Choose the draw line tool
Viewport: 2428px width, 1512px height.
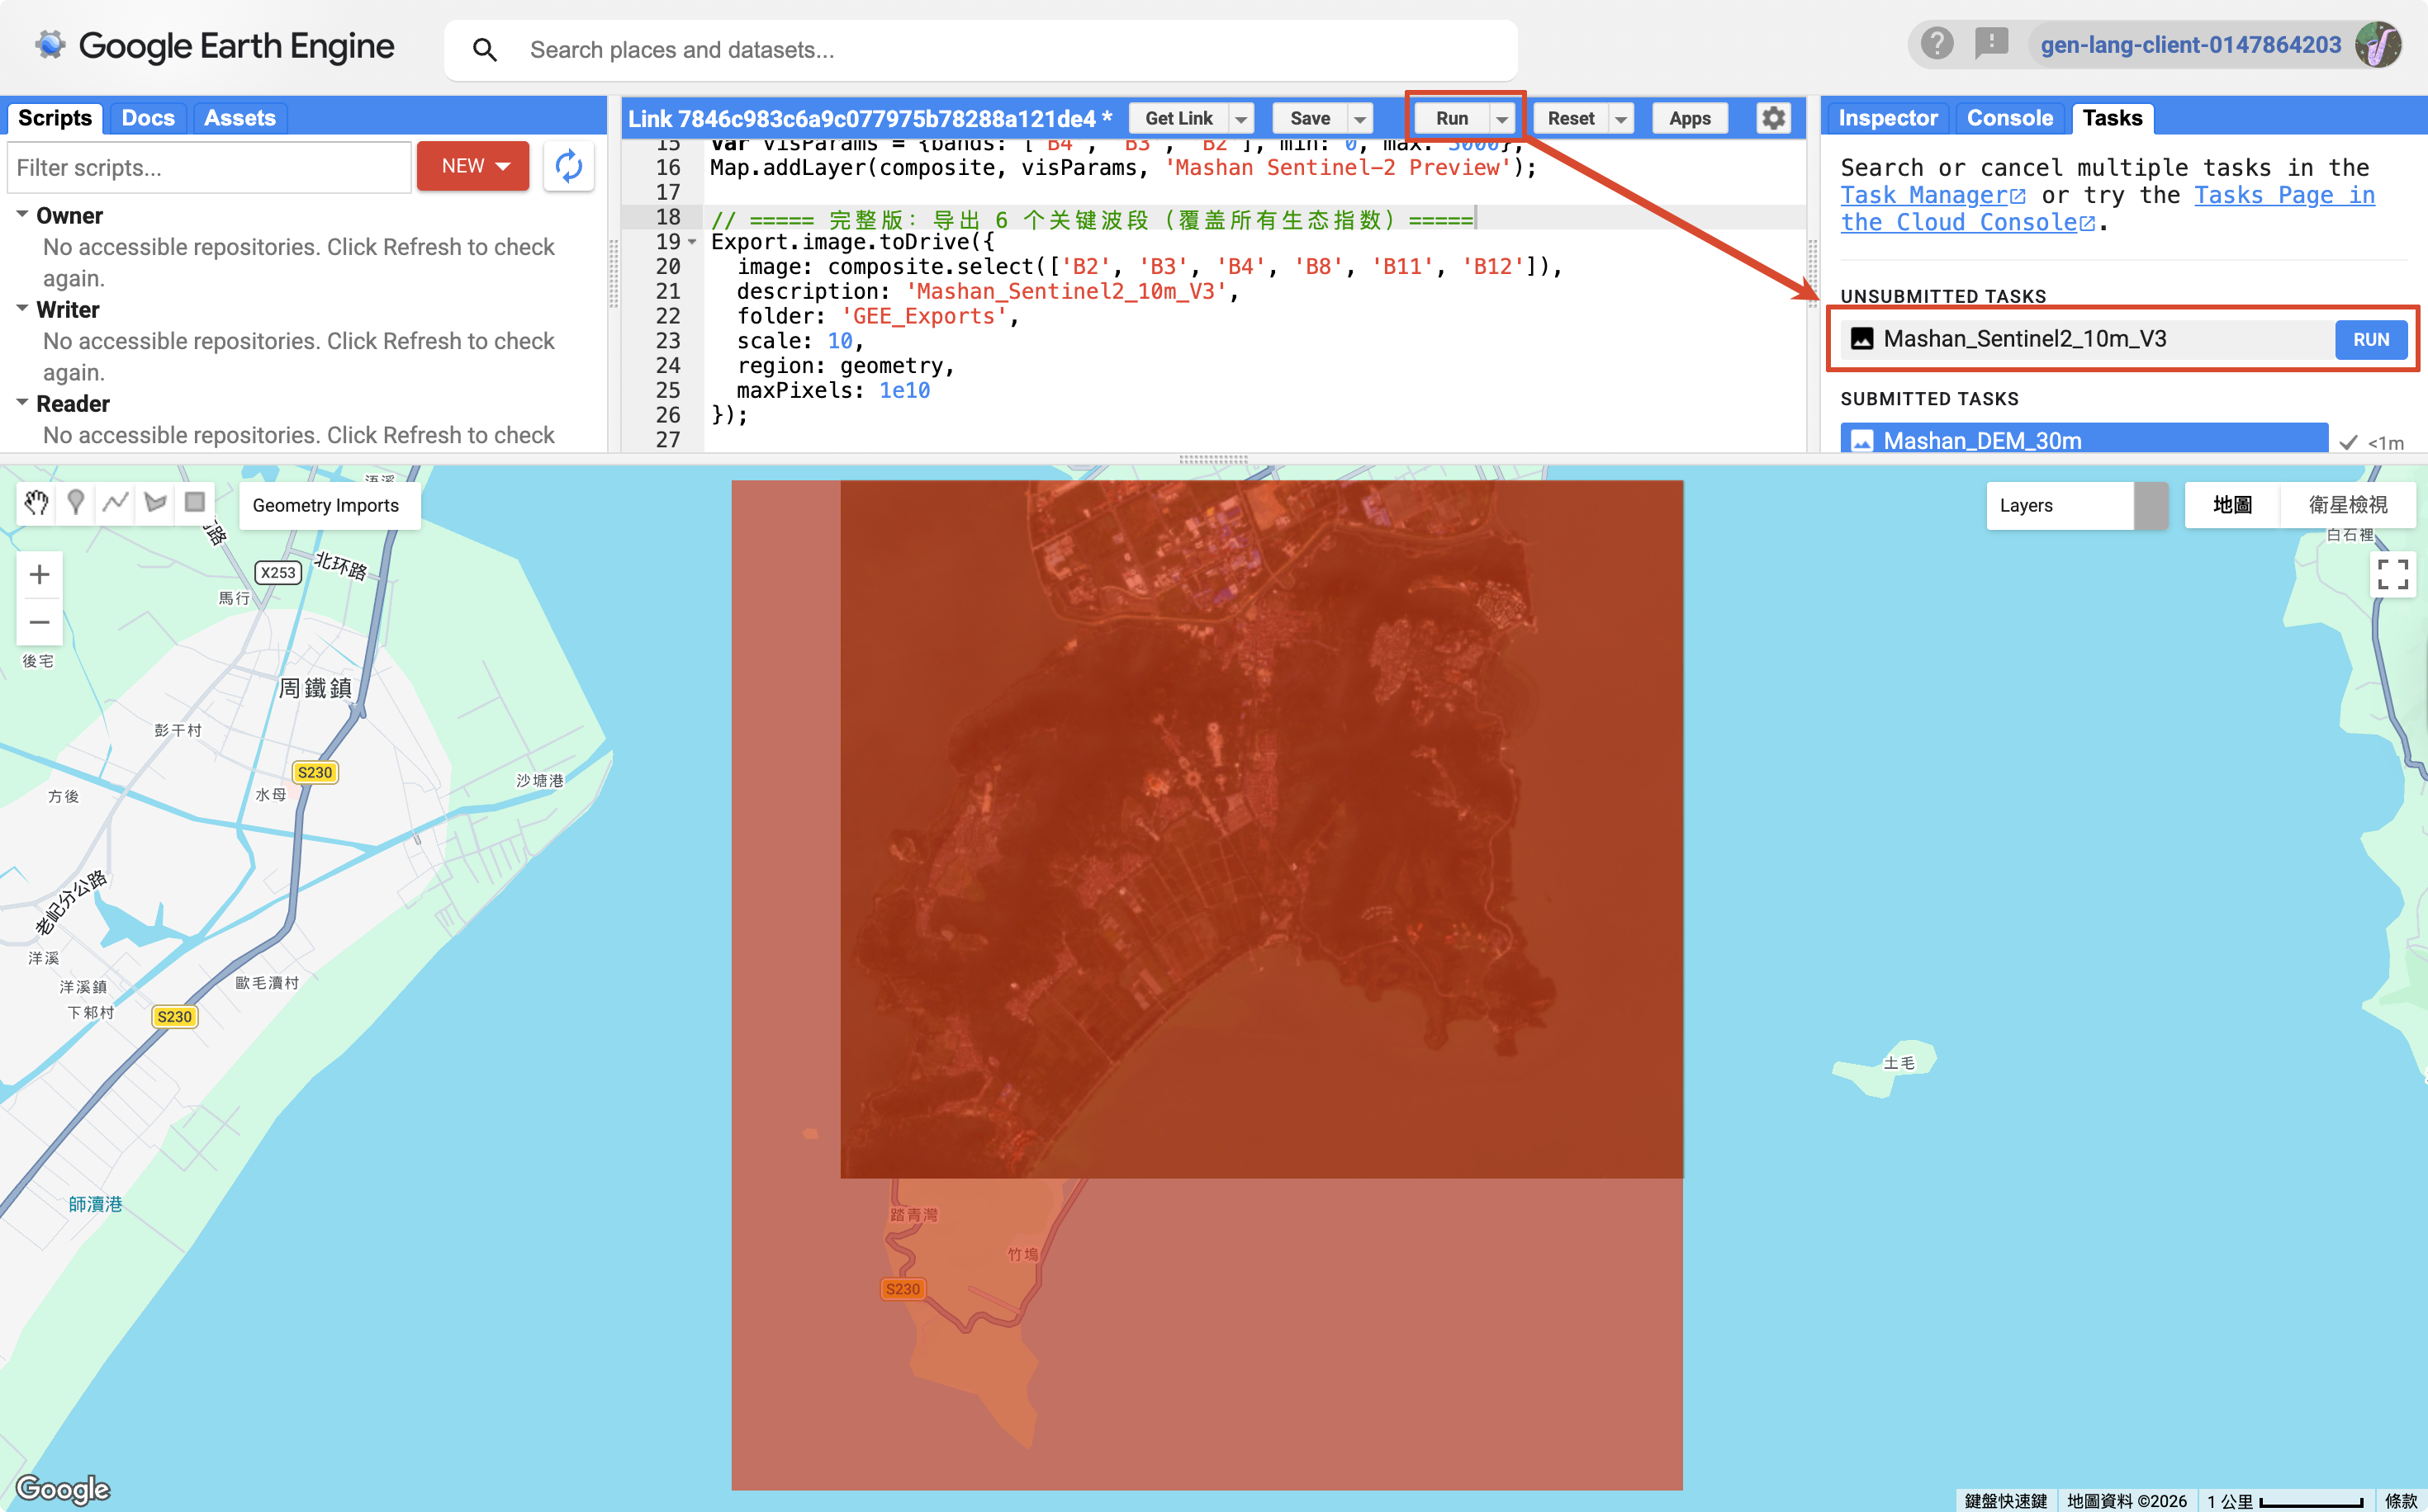[x=116, y=502]
